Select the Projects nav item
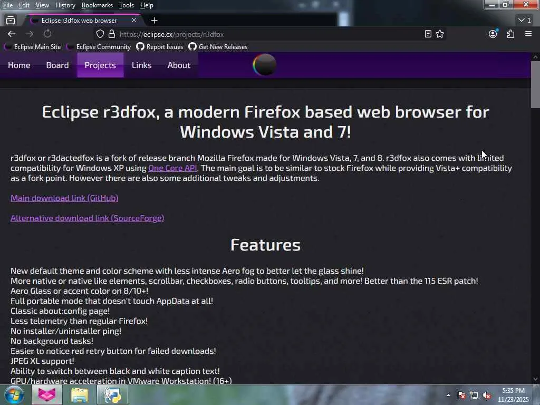540x405 pixels. point(100,65)
